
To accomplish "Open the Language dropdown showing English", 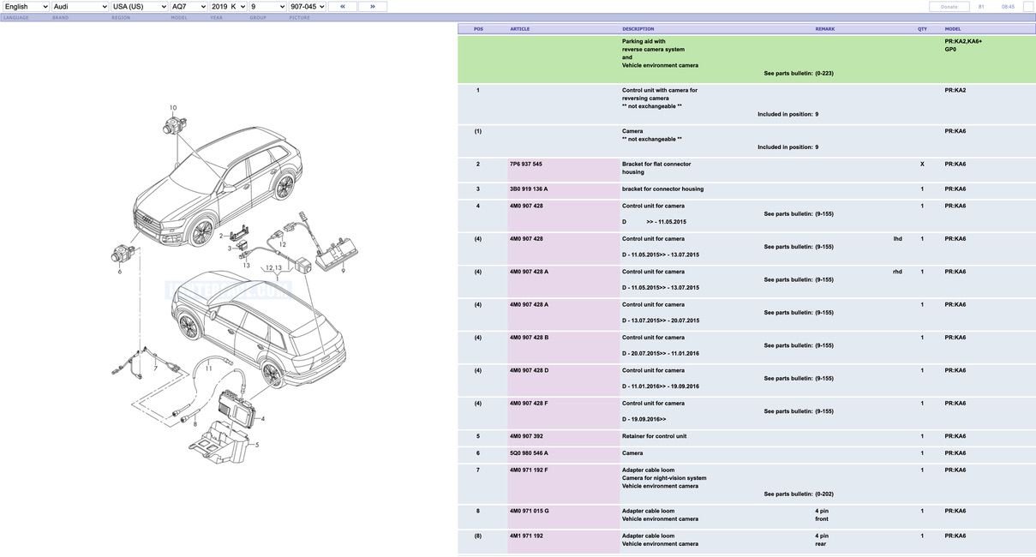I will (24, 4).
